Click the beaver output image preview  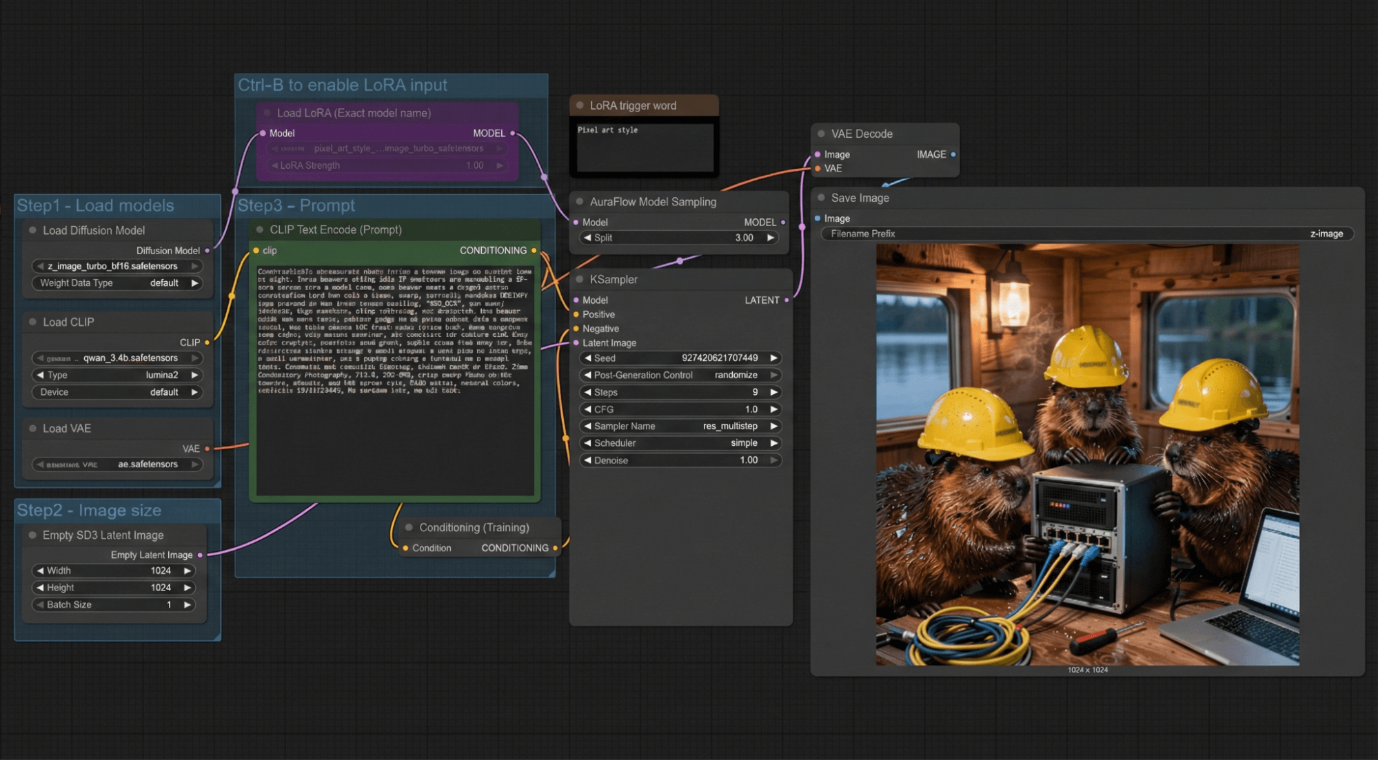click(x=1087, y=455)
